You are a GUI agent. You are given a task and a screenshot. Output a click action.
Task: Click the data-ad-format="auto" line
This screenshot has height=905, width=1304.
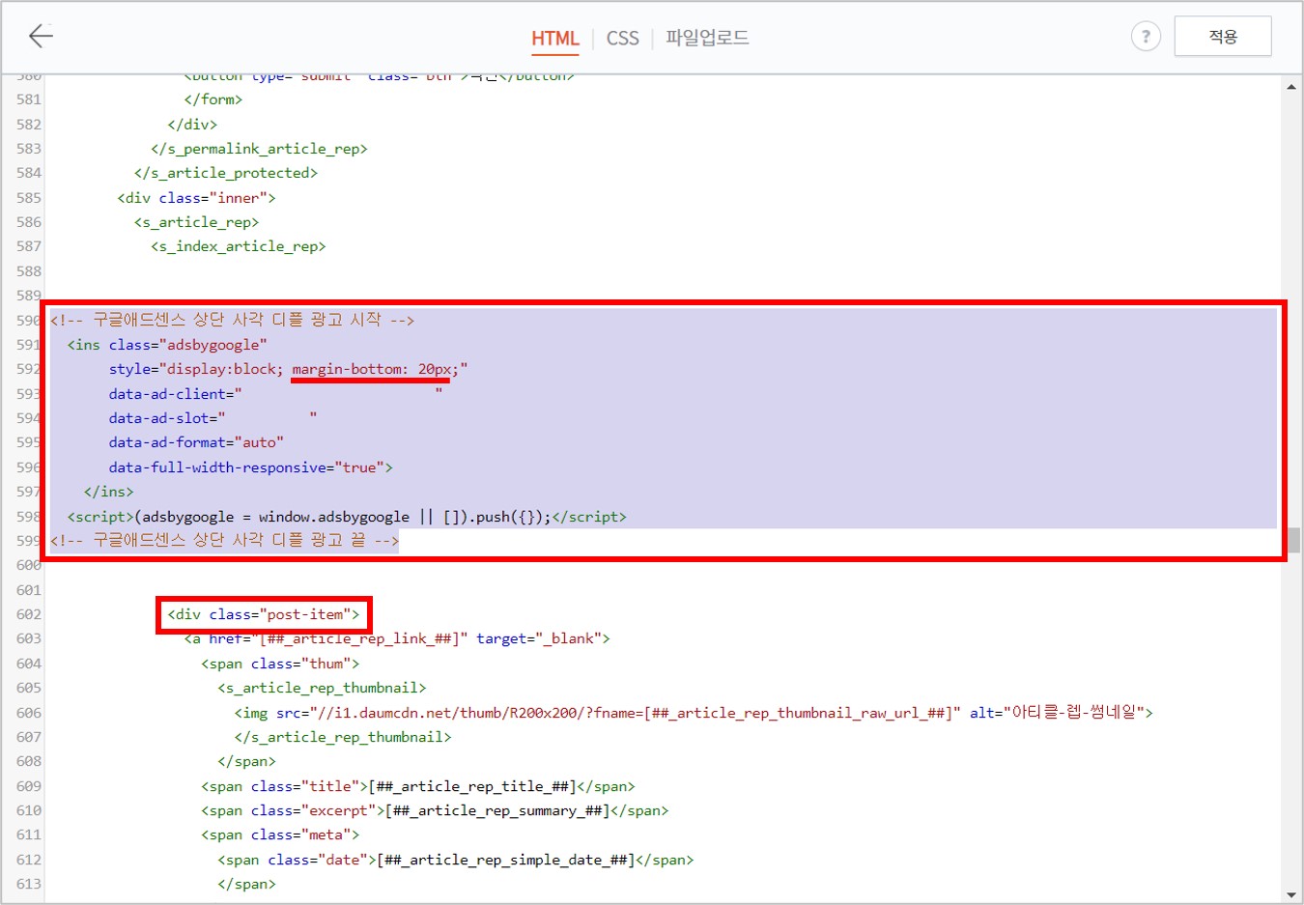pyautogui.click(x=196, y=442)
